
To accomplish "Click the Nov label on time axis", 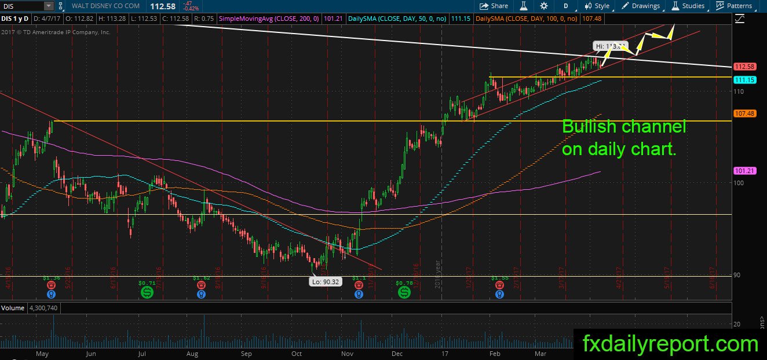I will click(x=347, y=352).
